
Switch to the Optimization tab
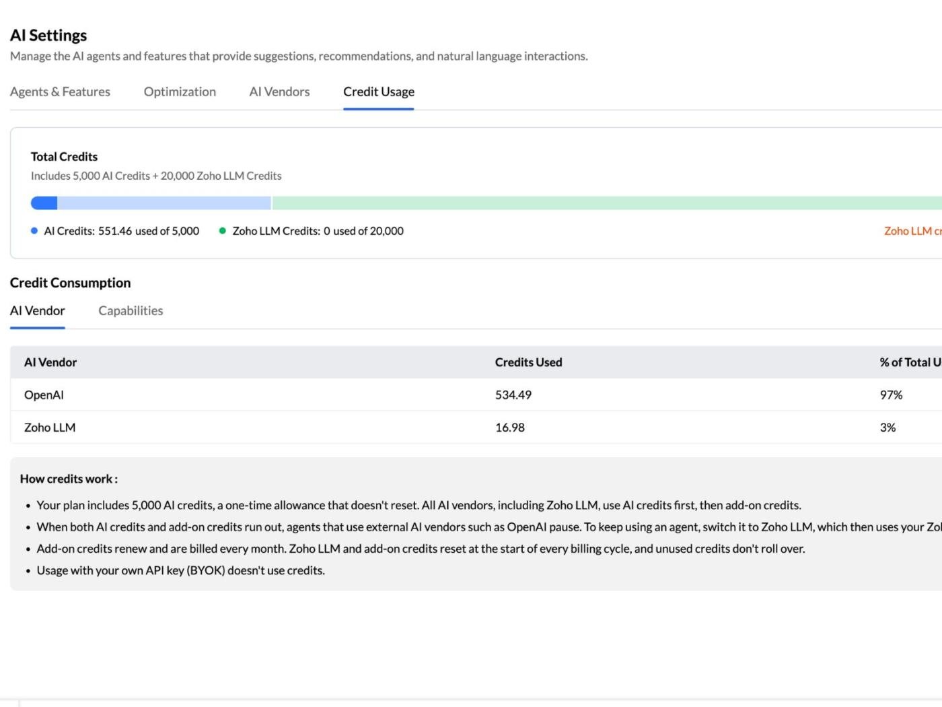coord(180,92)
